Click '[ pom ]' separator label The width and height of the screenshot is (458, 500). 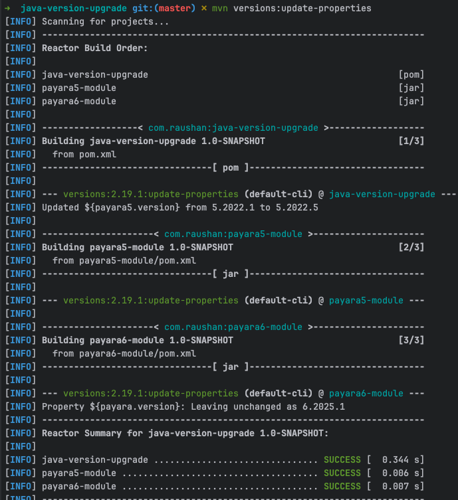(x=231, y=168)
